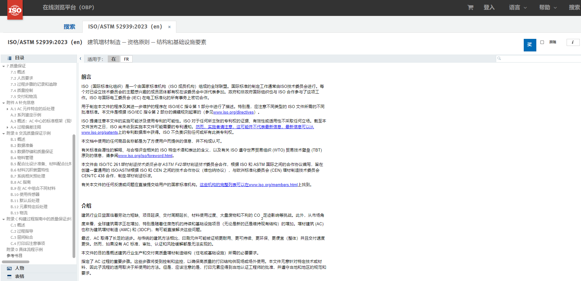This screenshot has height=281, width=581.
Task: Open B.9 在 AC 中组合不同材料
Action: click(33, 189)
